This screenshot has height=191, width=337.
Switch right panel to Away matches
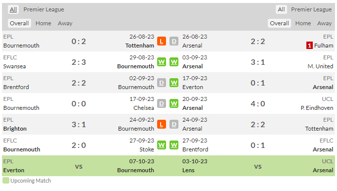coord(324,23)
